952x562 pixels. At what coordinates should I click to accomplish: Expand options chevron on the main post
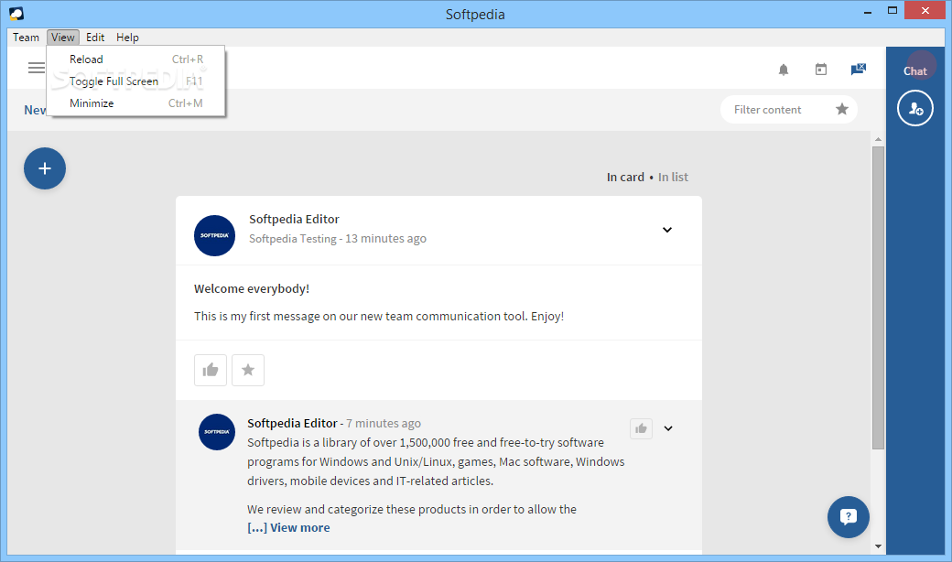tap(667, 230)
